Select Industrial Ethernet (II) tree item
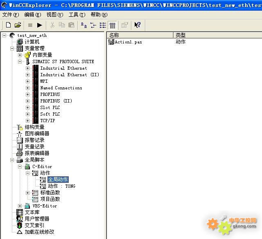The width and height of the screenshot is (262, 239). click(x=70, y=75)
